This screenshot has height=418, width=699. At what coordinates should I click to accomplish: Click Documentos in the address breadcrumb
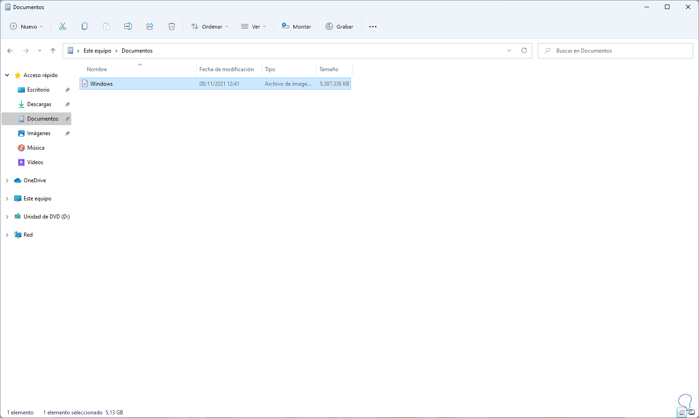click(137, 51)
